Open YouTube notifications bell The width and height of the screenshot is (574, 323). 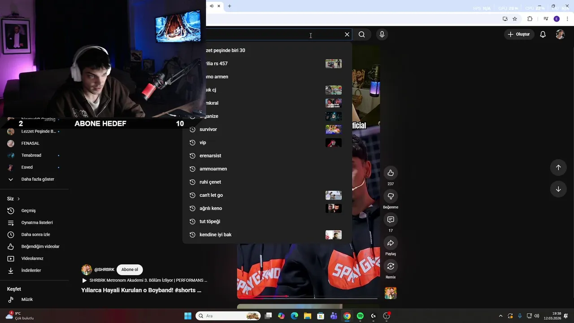click(x=543, y=35)
